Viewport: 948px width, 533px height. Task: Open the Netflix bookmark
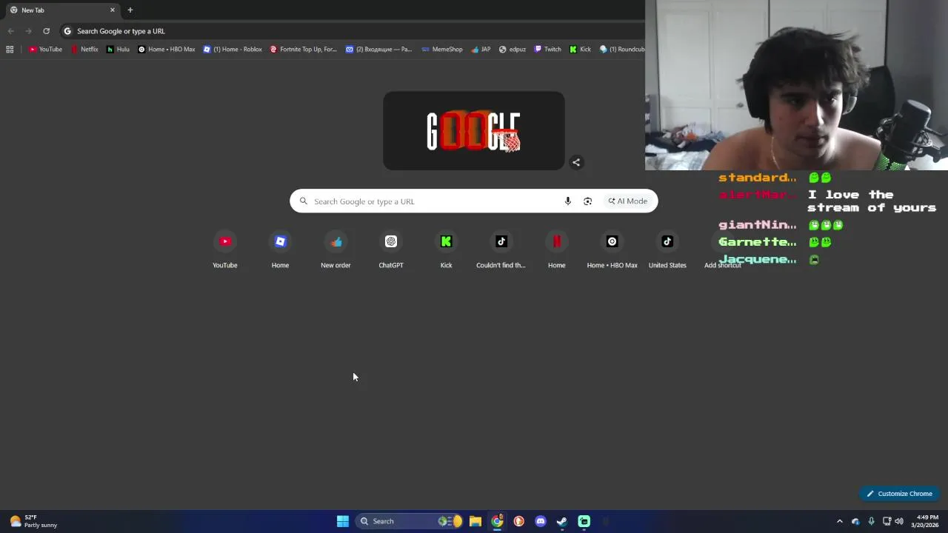tap(84, 50)
